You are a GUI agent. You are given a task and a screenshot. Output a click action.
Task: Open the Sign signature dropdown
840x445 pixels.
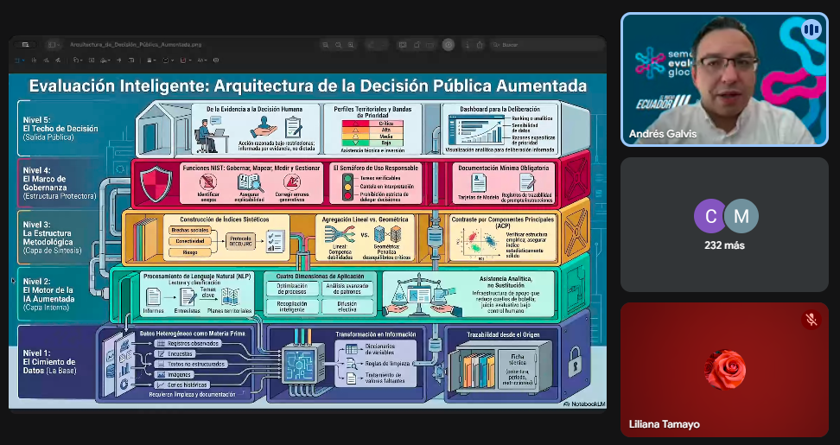(105, 60)
